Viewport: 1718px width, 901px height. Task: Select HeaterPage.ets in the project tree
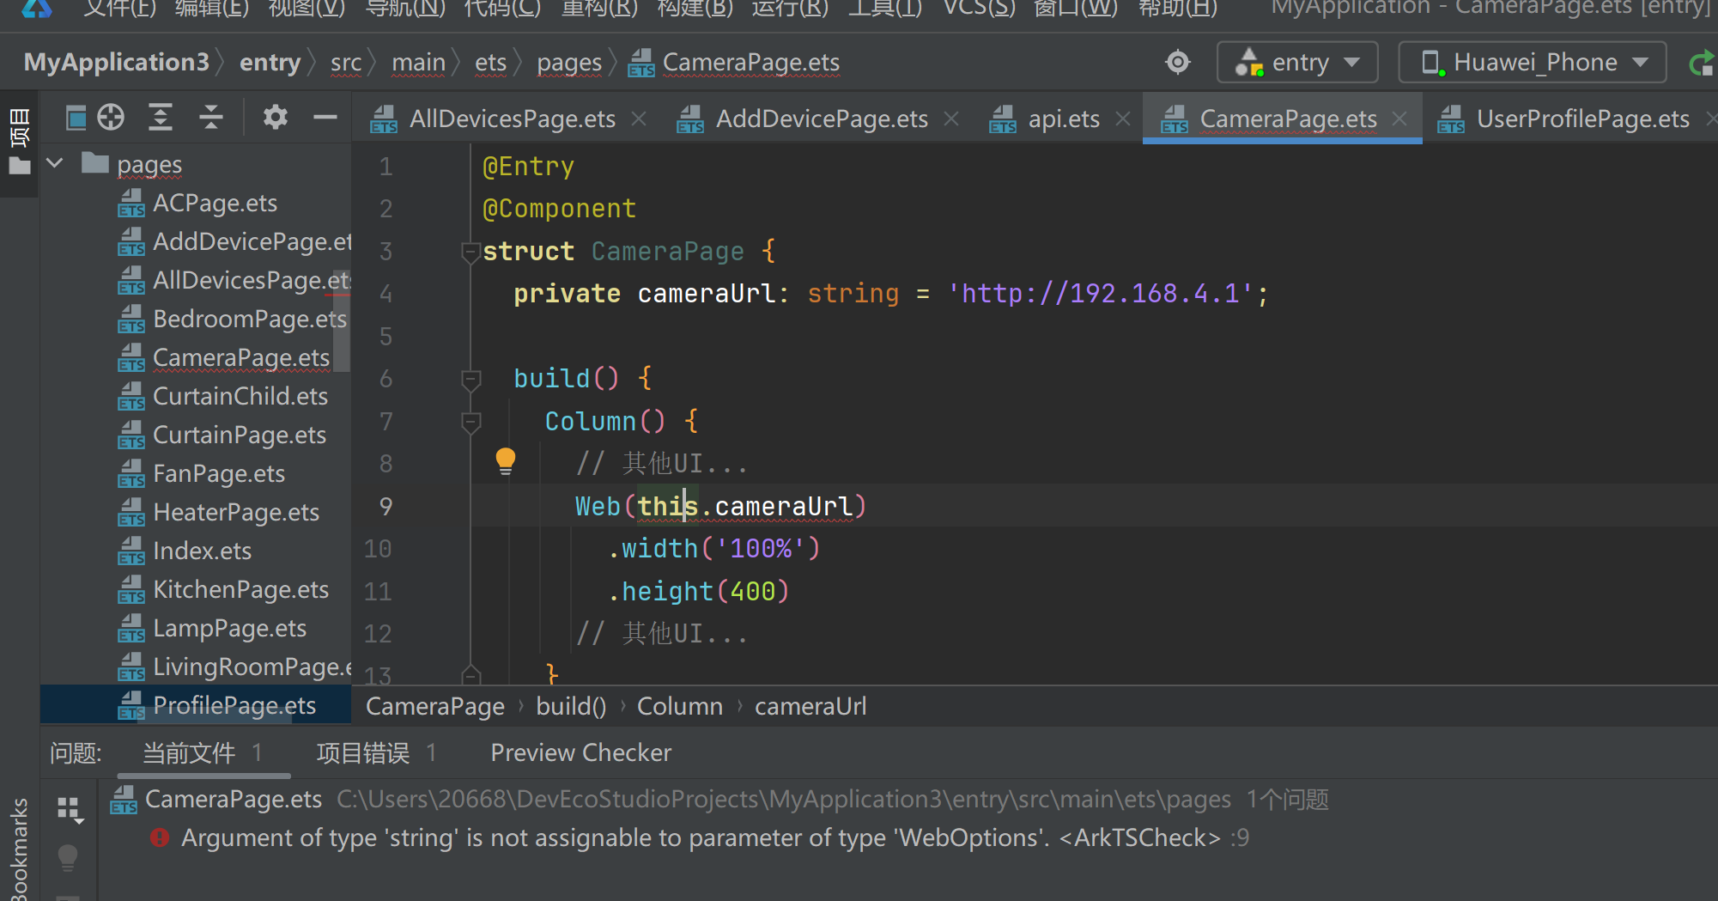point(235,512)
